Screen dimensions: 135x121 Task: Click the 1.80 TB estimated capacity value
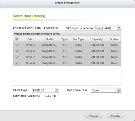point(50,96)
